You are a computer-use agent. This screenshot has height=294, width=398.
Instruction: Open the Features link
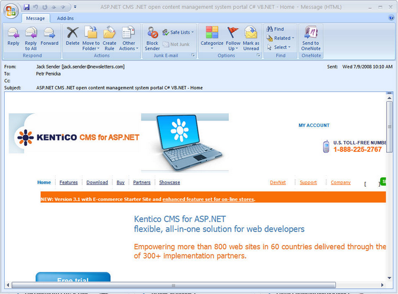69,182
